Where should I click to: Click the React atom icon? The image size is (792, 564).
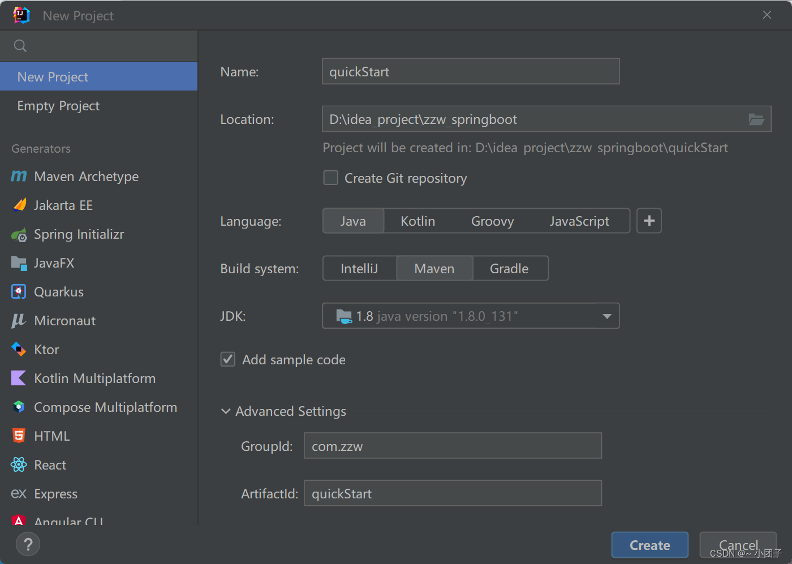point(19,464)
